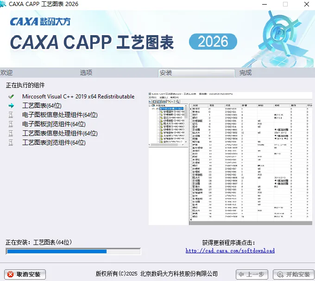Viewport: 315px width, 281px height.
Task: Click the 正在安装: 工艺图表(64位) status text
Action: 38,242
